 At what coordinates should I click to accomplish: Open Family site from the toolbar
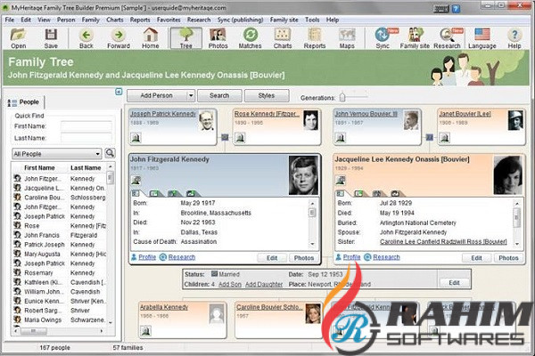coord(415,38)
